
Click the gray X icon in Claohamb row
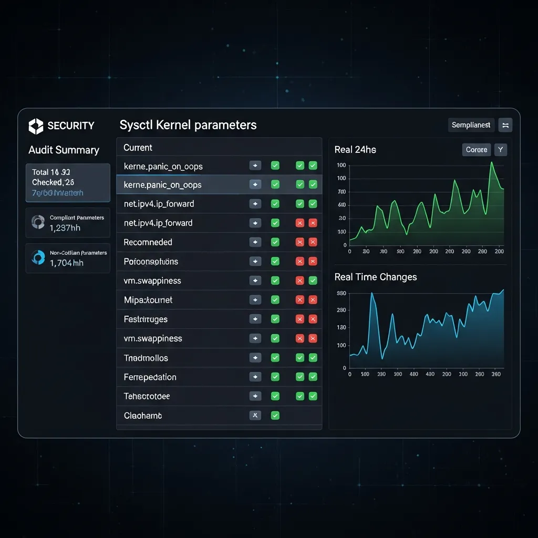255,416
